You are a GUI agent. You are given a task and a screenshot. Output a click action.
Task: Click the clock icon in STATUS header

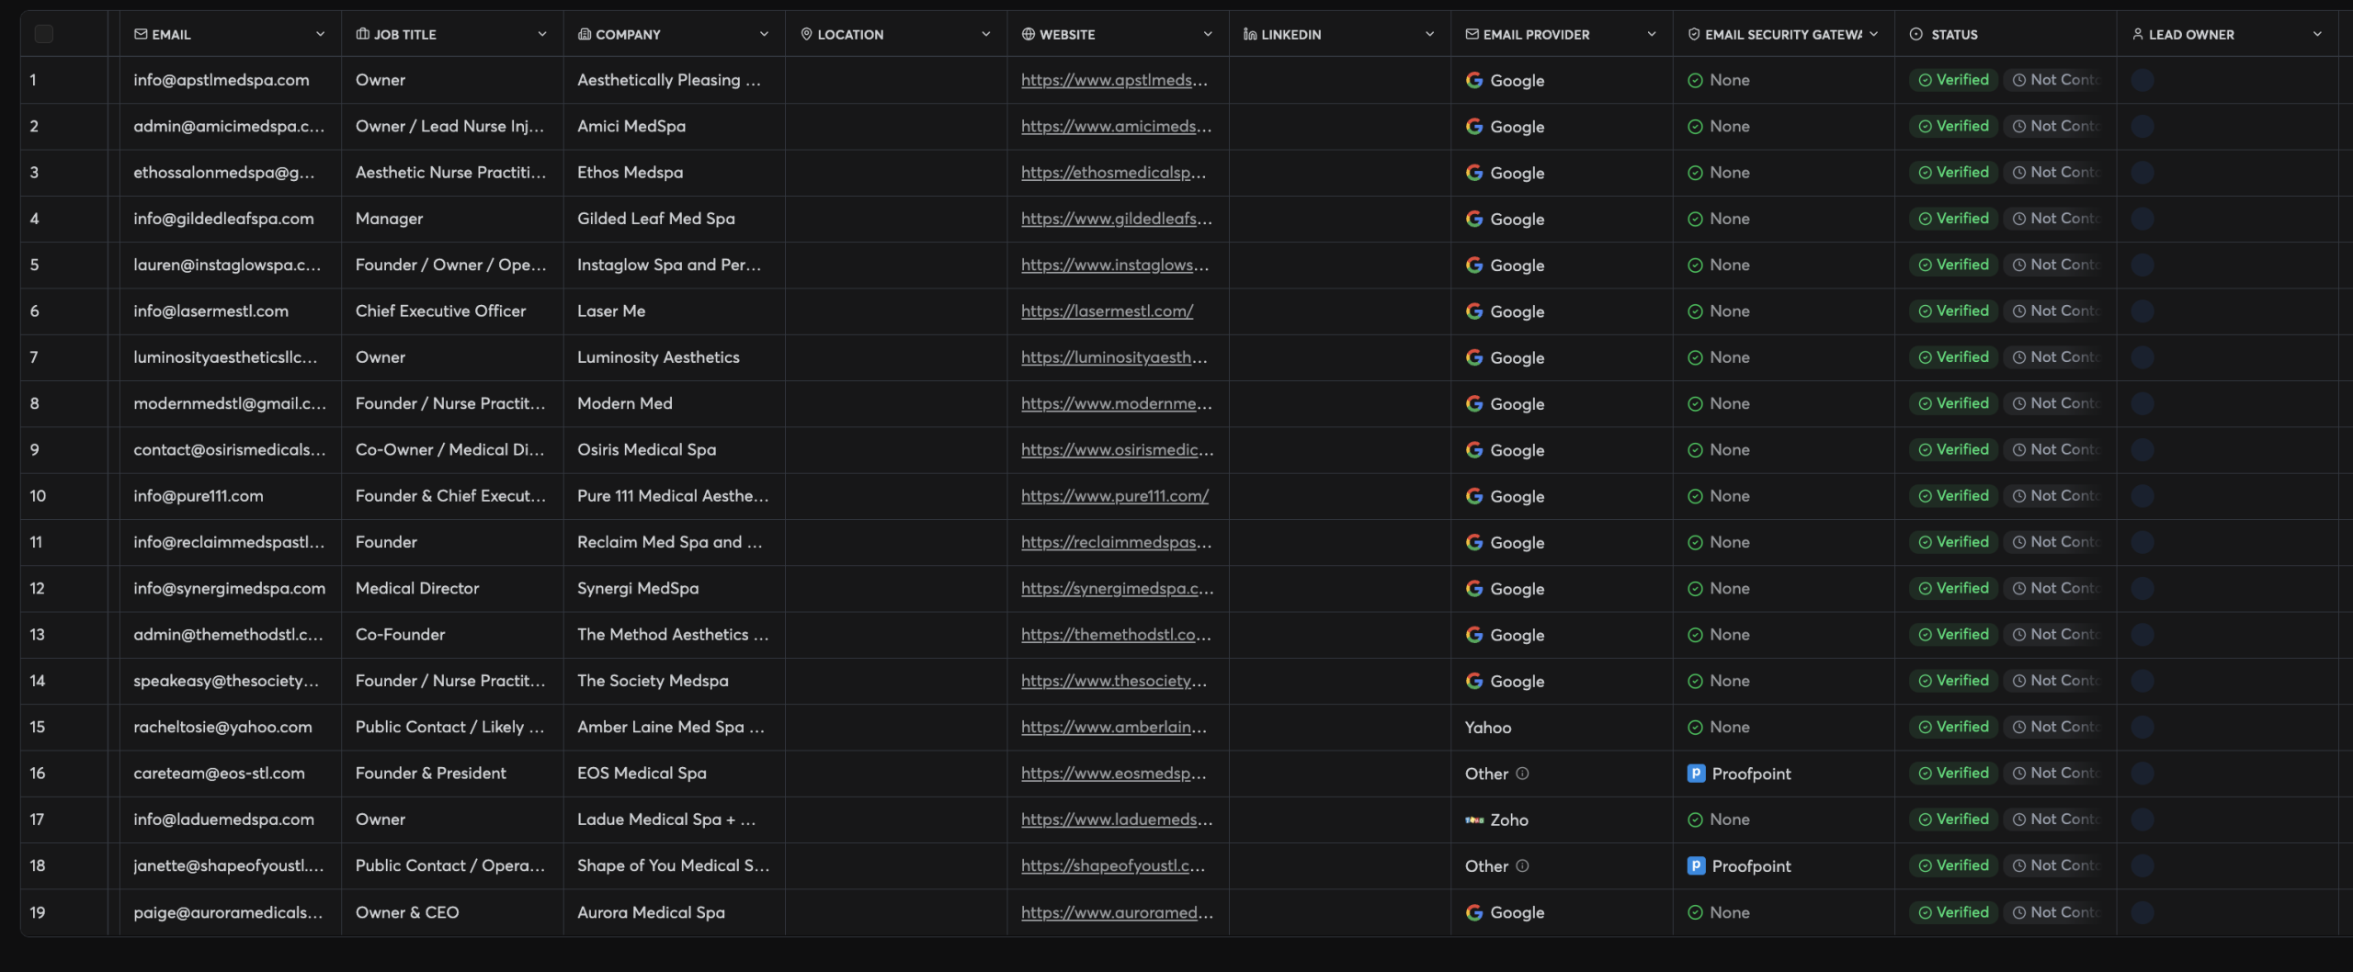1915,34
